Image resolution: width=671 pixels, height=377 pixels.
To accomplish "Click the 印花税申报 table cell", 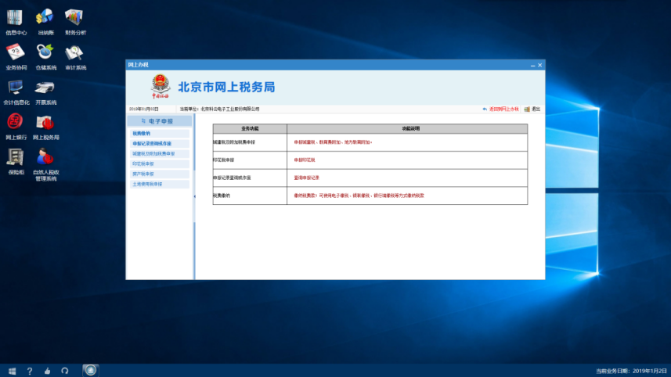I will [250, 160].
